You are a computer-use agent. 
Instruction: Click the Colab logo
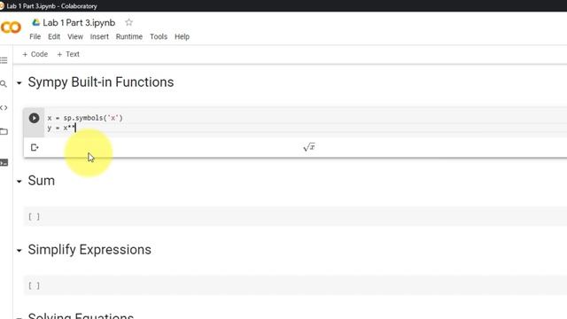click(x=11, y=27)
